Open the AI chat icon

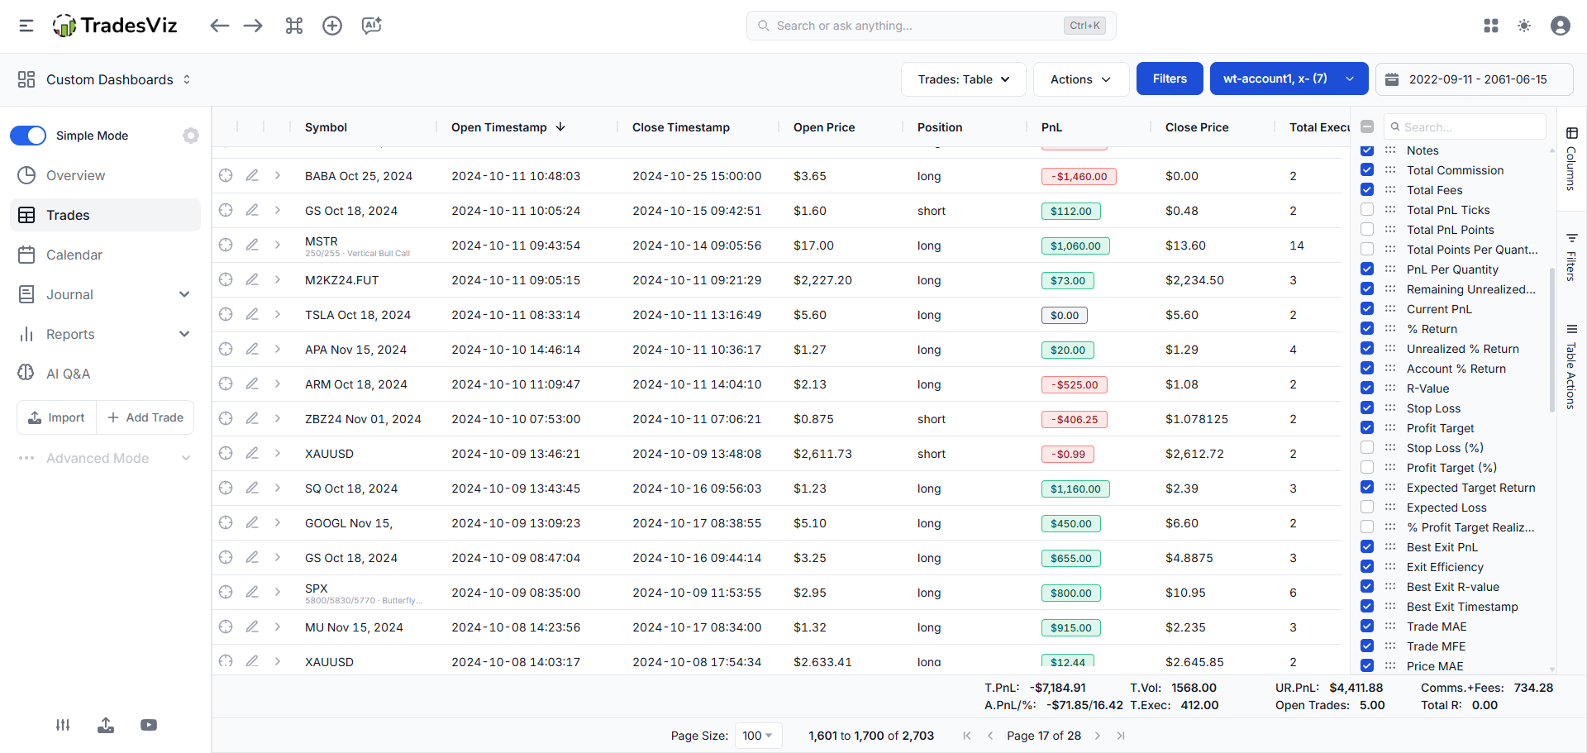pyautogui.click(x=372, y=26)
